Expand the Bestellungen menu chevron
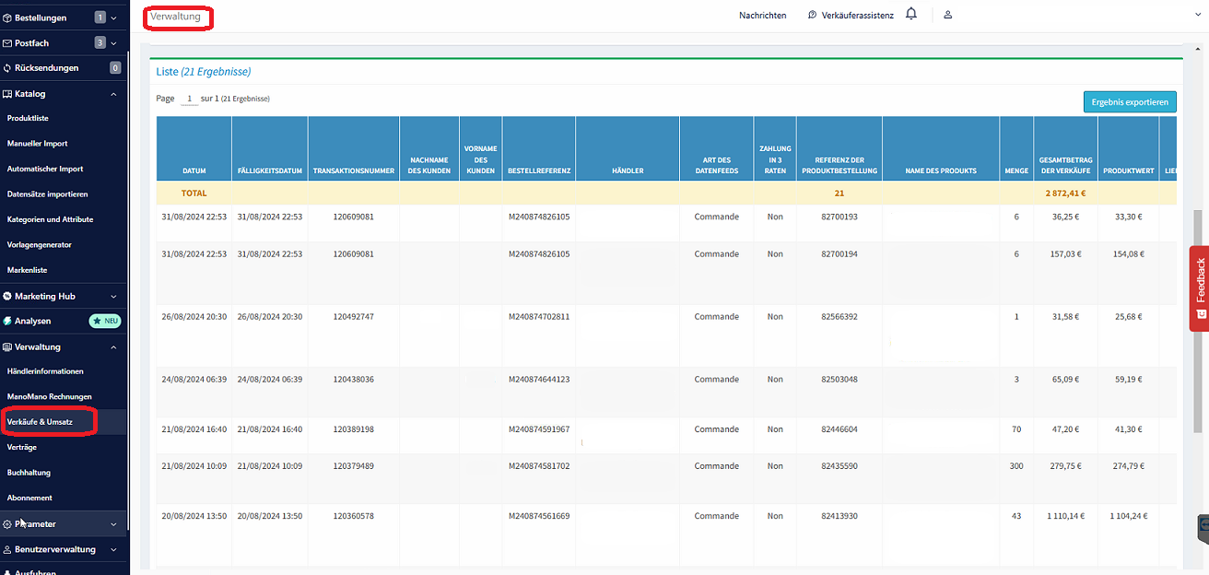This screenshot has width=1209, height=575. pyautogui.click(x=113, y=18)
